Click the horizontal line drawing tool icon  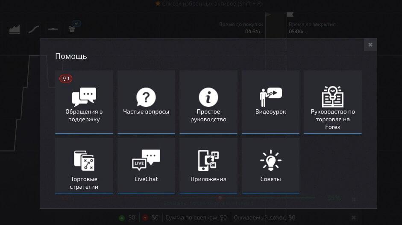53,29
